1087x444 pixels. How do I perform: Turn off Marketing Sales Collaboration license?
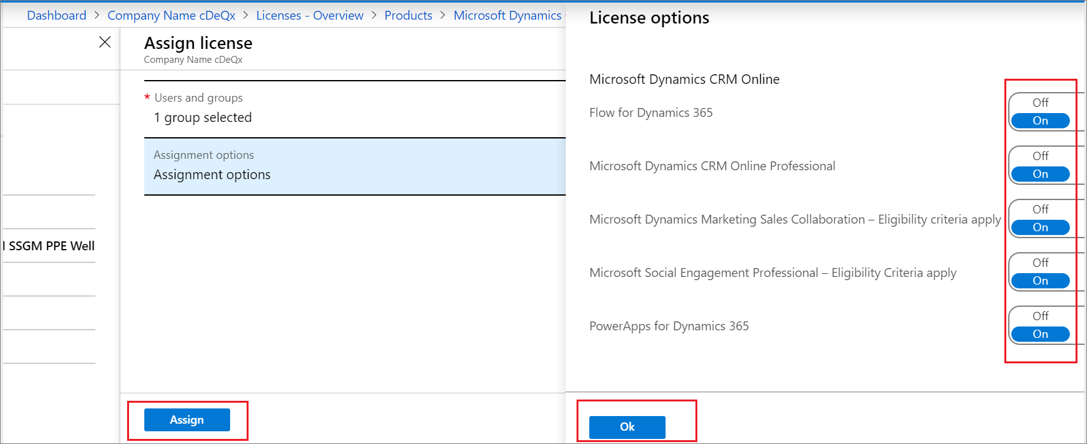[x=1040, y=210]
